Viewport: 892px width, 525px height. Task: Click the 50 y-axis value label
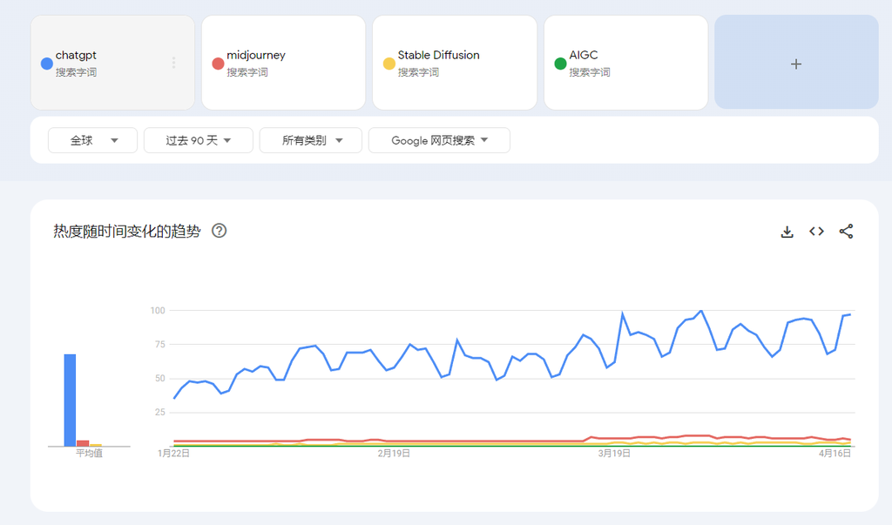coord(160,378)
